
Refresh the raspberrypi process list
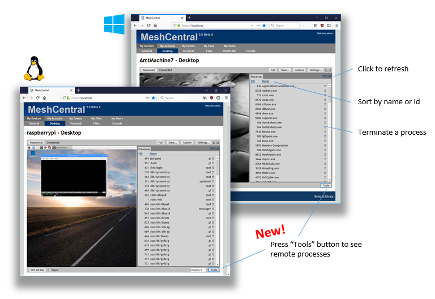215,148
